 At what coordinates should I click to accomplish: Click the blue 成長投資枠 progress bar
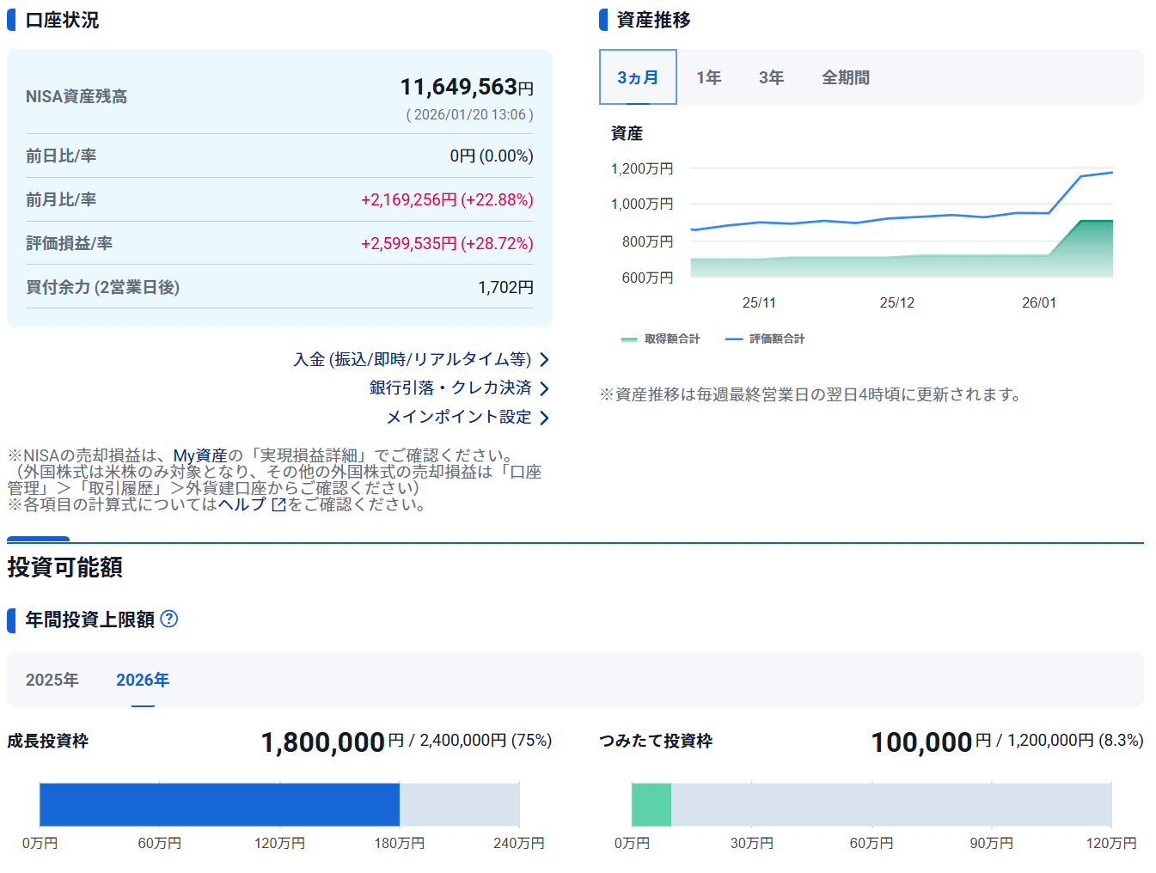[x=219, y=804]
